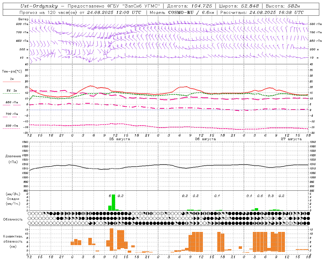Click the latitude value "52.848"
Viewport: 323px width, 259px height.
point(250,6)
